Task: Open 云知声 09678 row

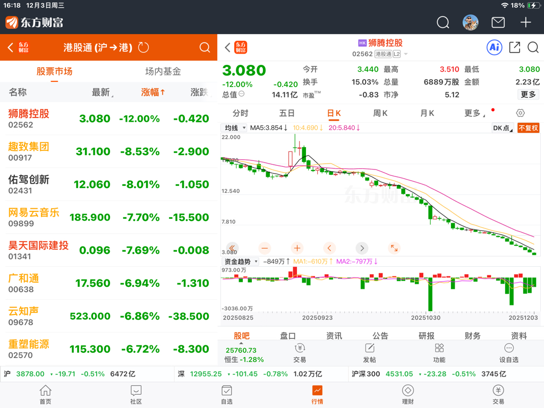Action: [x=108, y=317]
